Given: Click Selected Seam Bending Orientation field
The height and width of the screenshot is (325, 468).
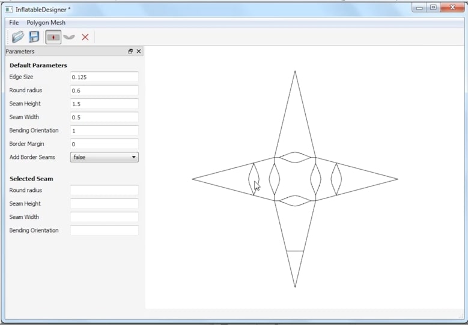Looking at the screenshot, I should [104, 230].
